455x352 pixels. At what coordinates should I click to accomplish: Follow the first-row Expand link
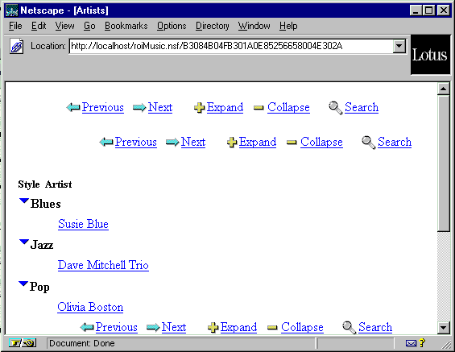(225, 107)
